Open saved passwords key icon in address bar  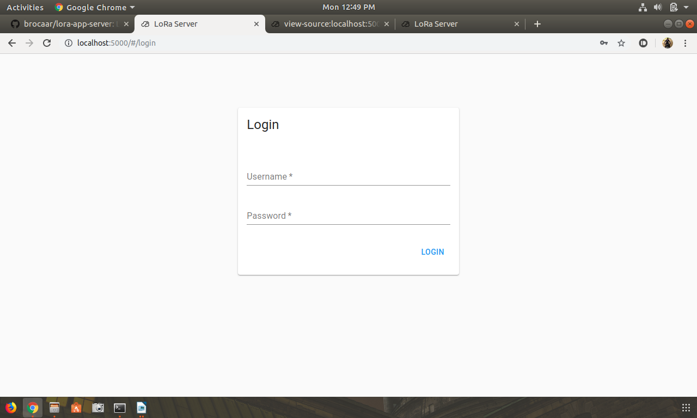(x=604, y=43)
